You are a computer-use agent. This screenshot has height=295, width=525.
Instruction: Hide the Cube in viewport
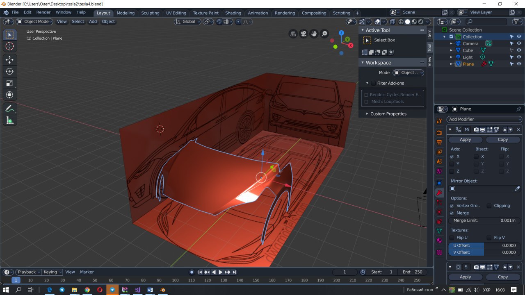[519, 50]
